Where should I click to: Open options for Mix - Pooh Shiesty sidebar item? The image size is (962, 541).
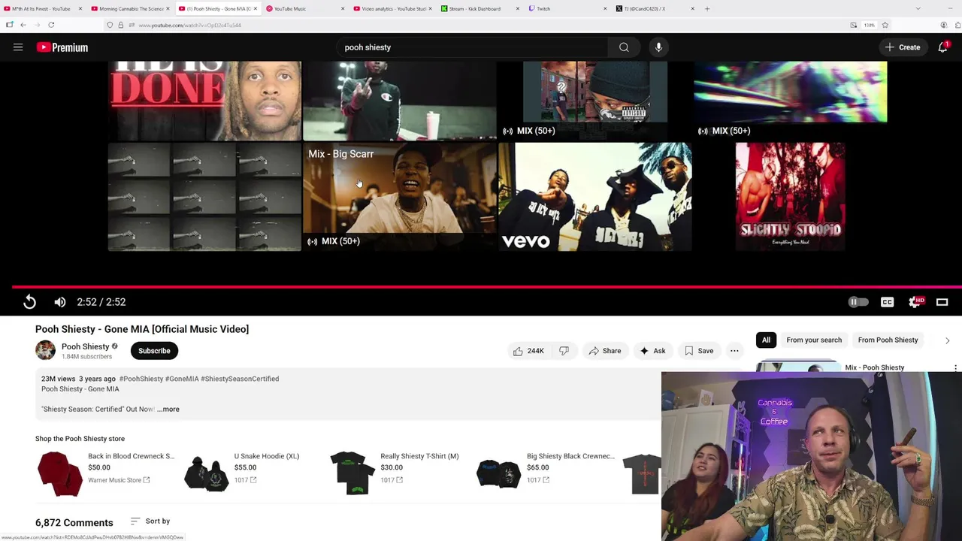click(x=955, y=368)
